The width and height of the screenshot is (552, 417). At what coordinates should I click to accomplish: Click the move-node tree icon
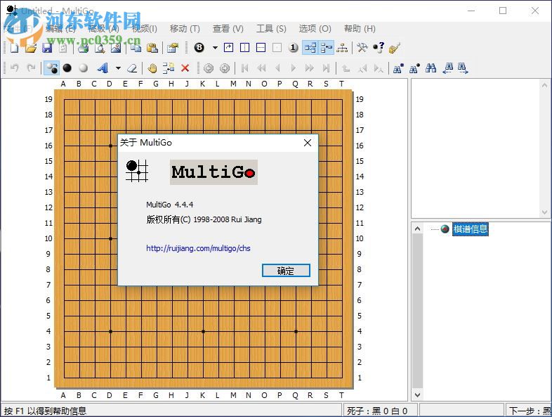point(169,68)
